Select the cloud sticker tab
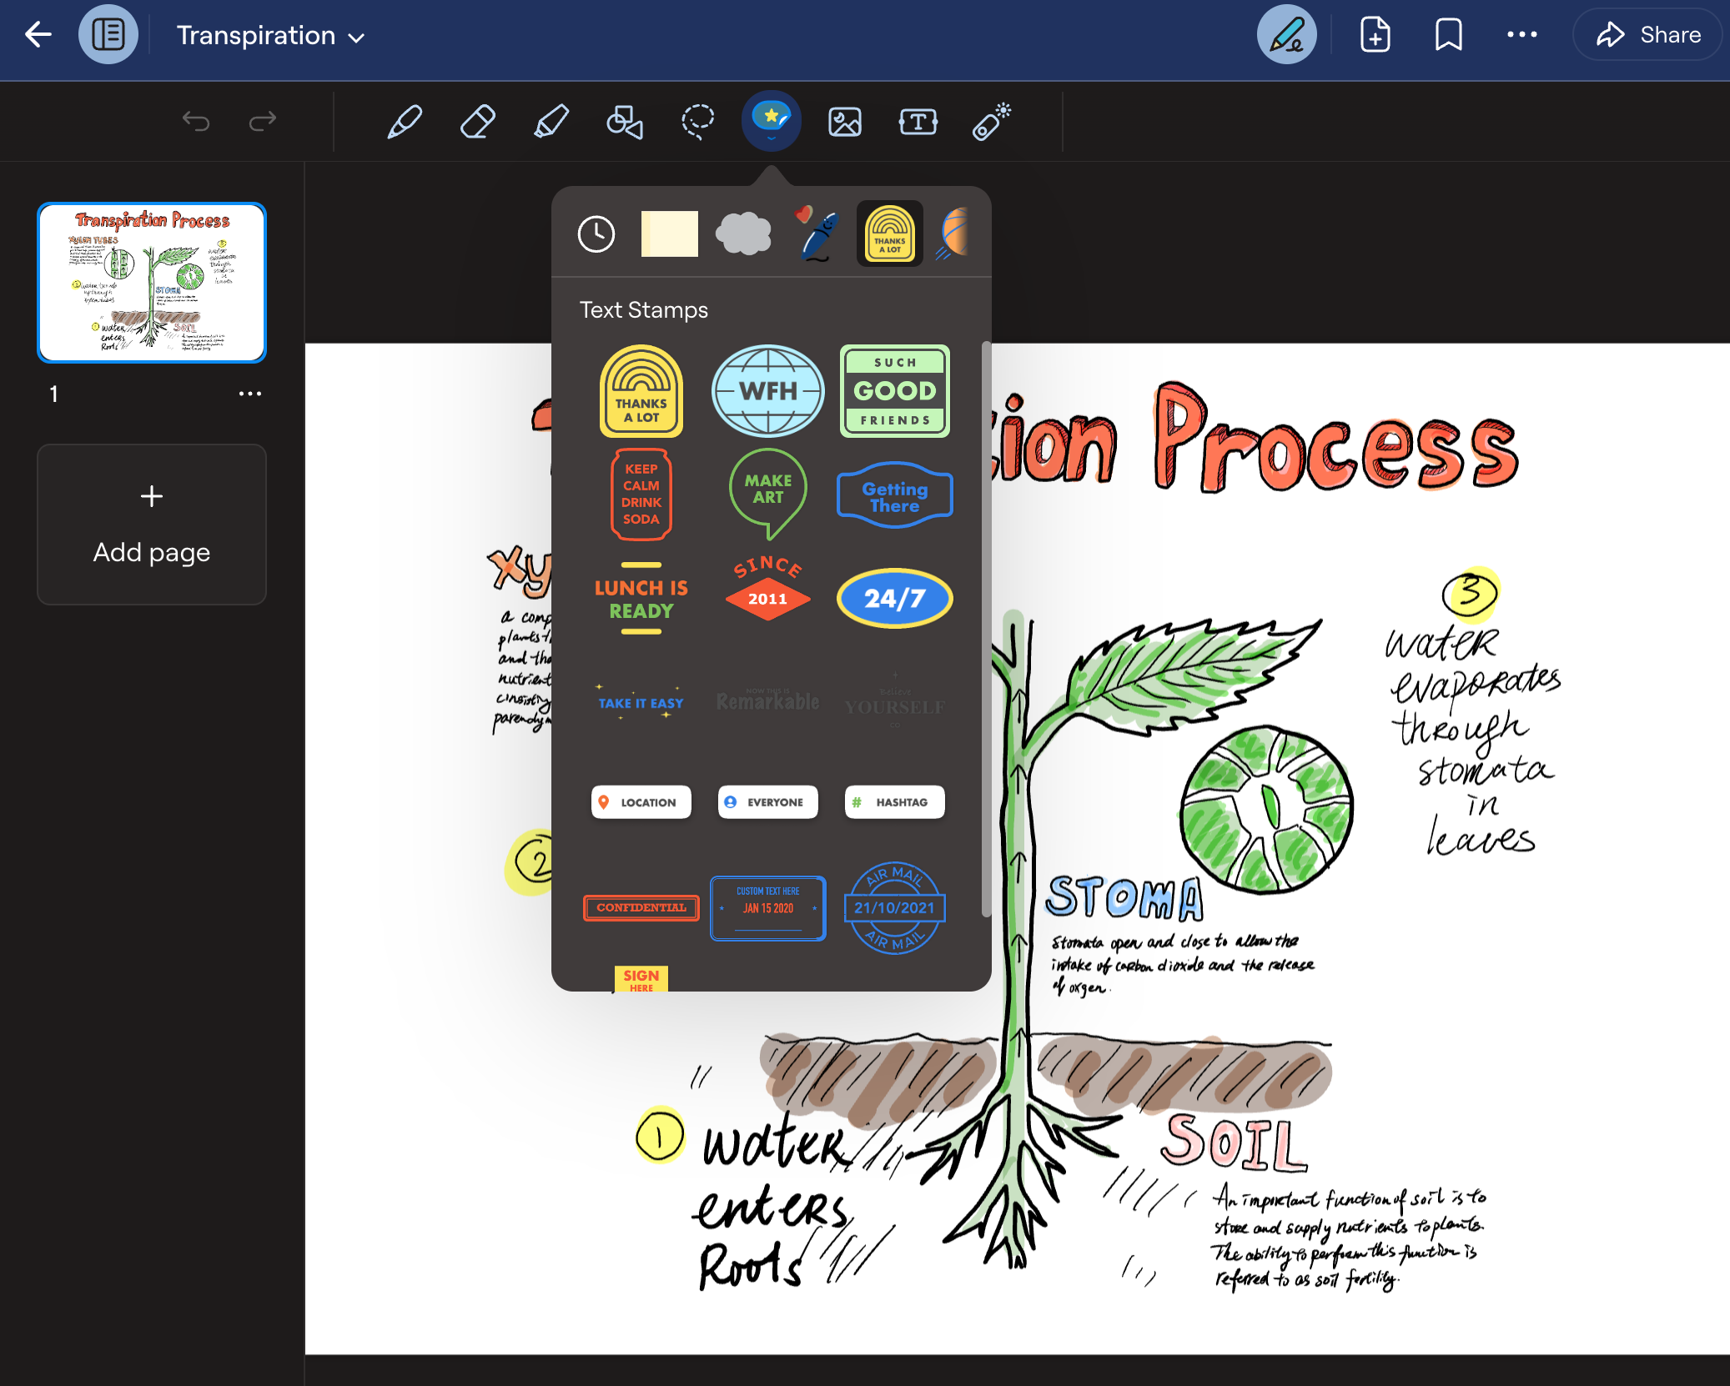The width and height of the screenshot is (1730, 1386). pos(742,234)
